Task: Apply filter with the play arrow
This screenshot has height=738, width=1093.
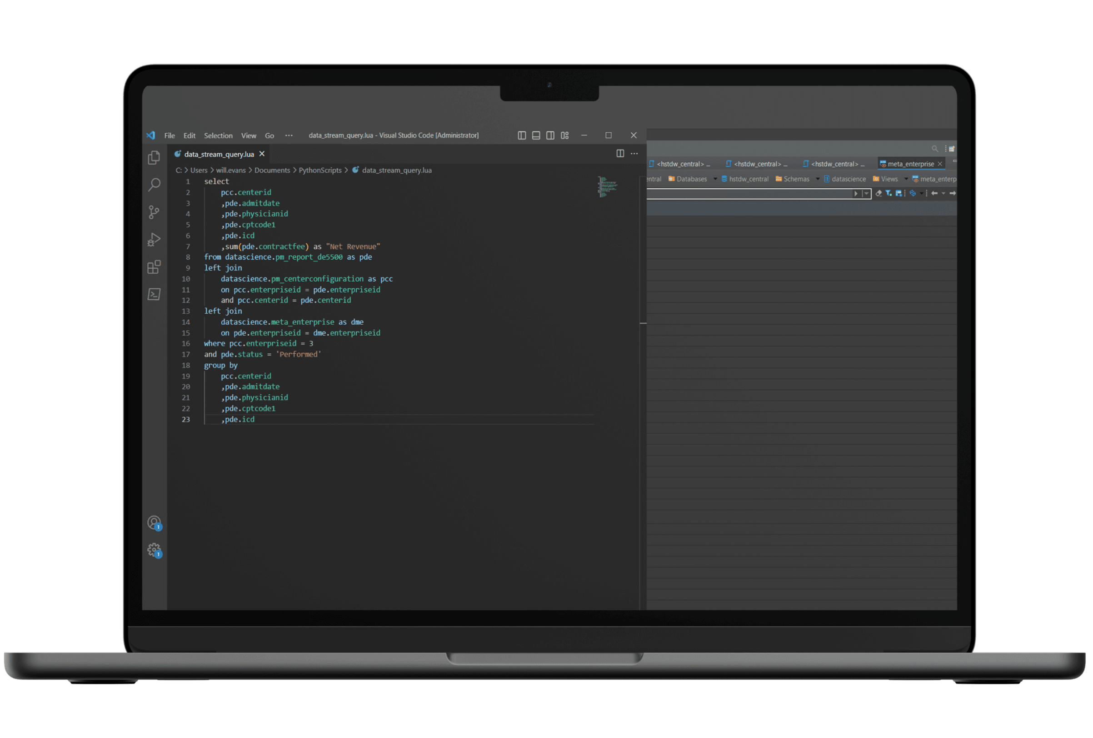Action: click(x=856, y=193)
